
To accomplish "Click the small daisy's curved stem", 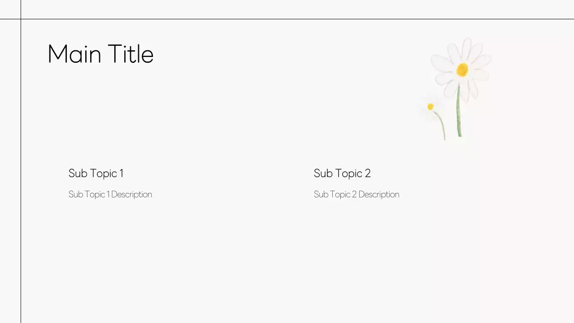I will click(442, 125).
